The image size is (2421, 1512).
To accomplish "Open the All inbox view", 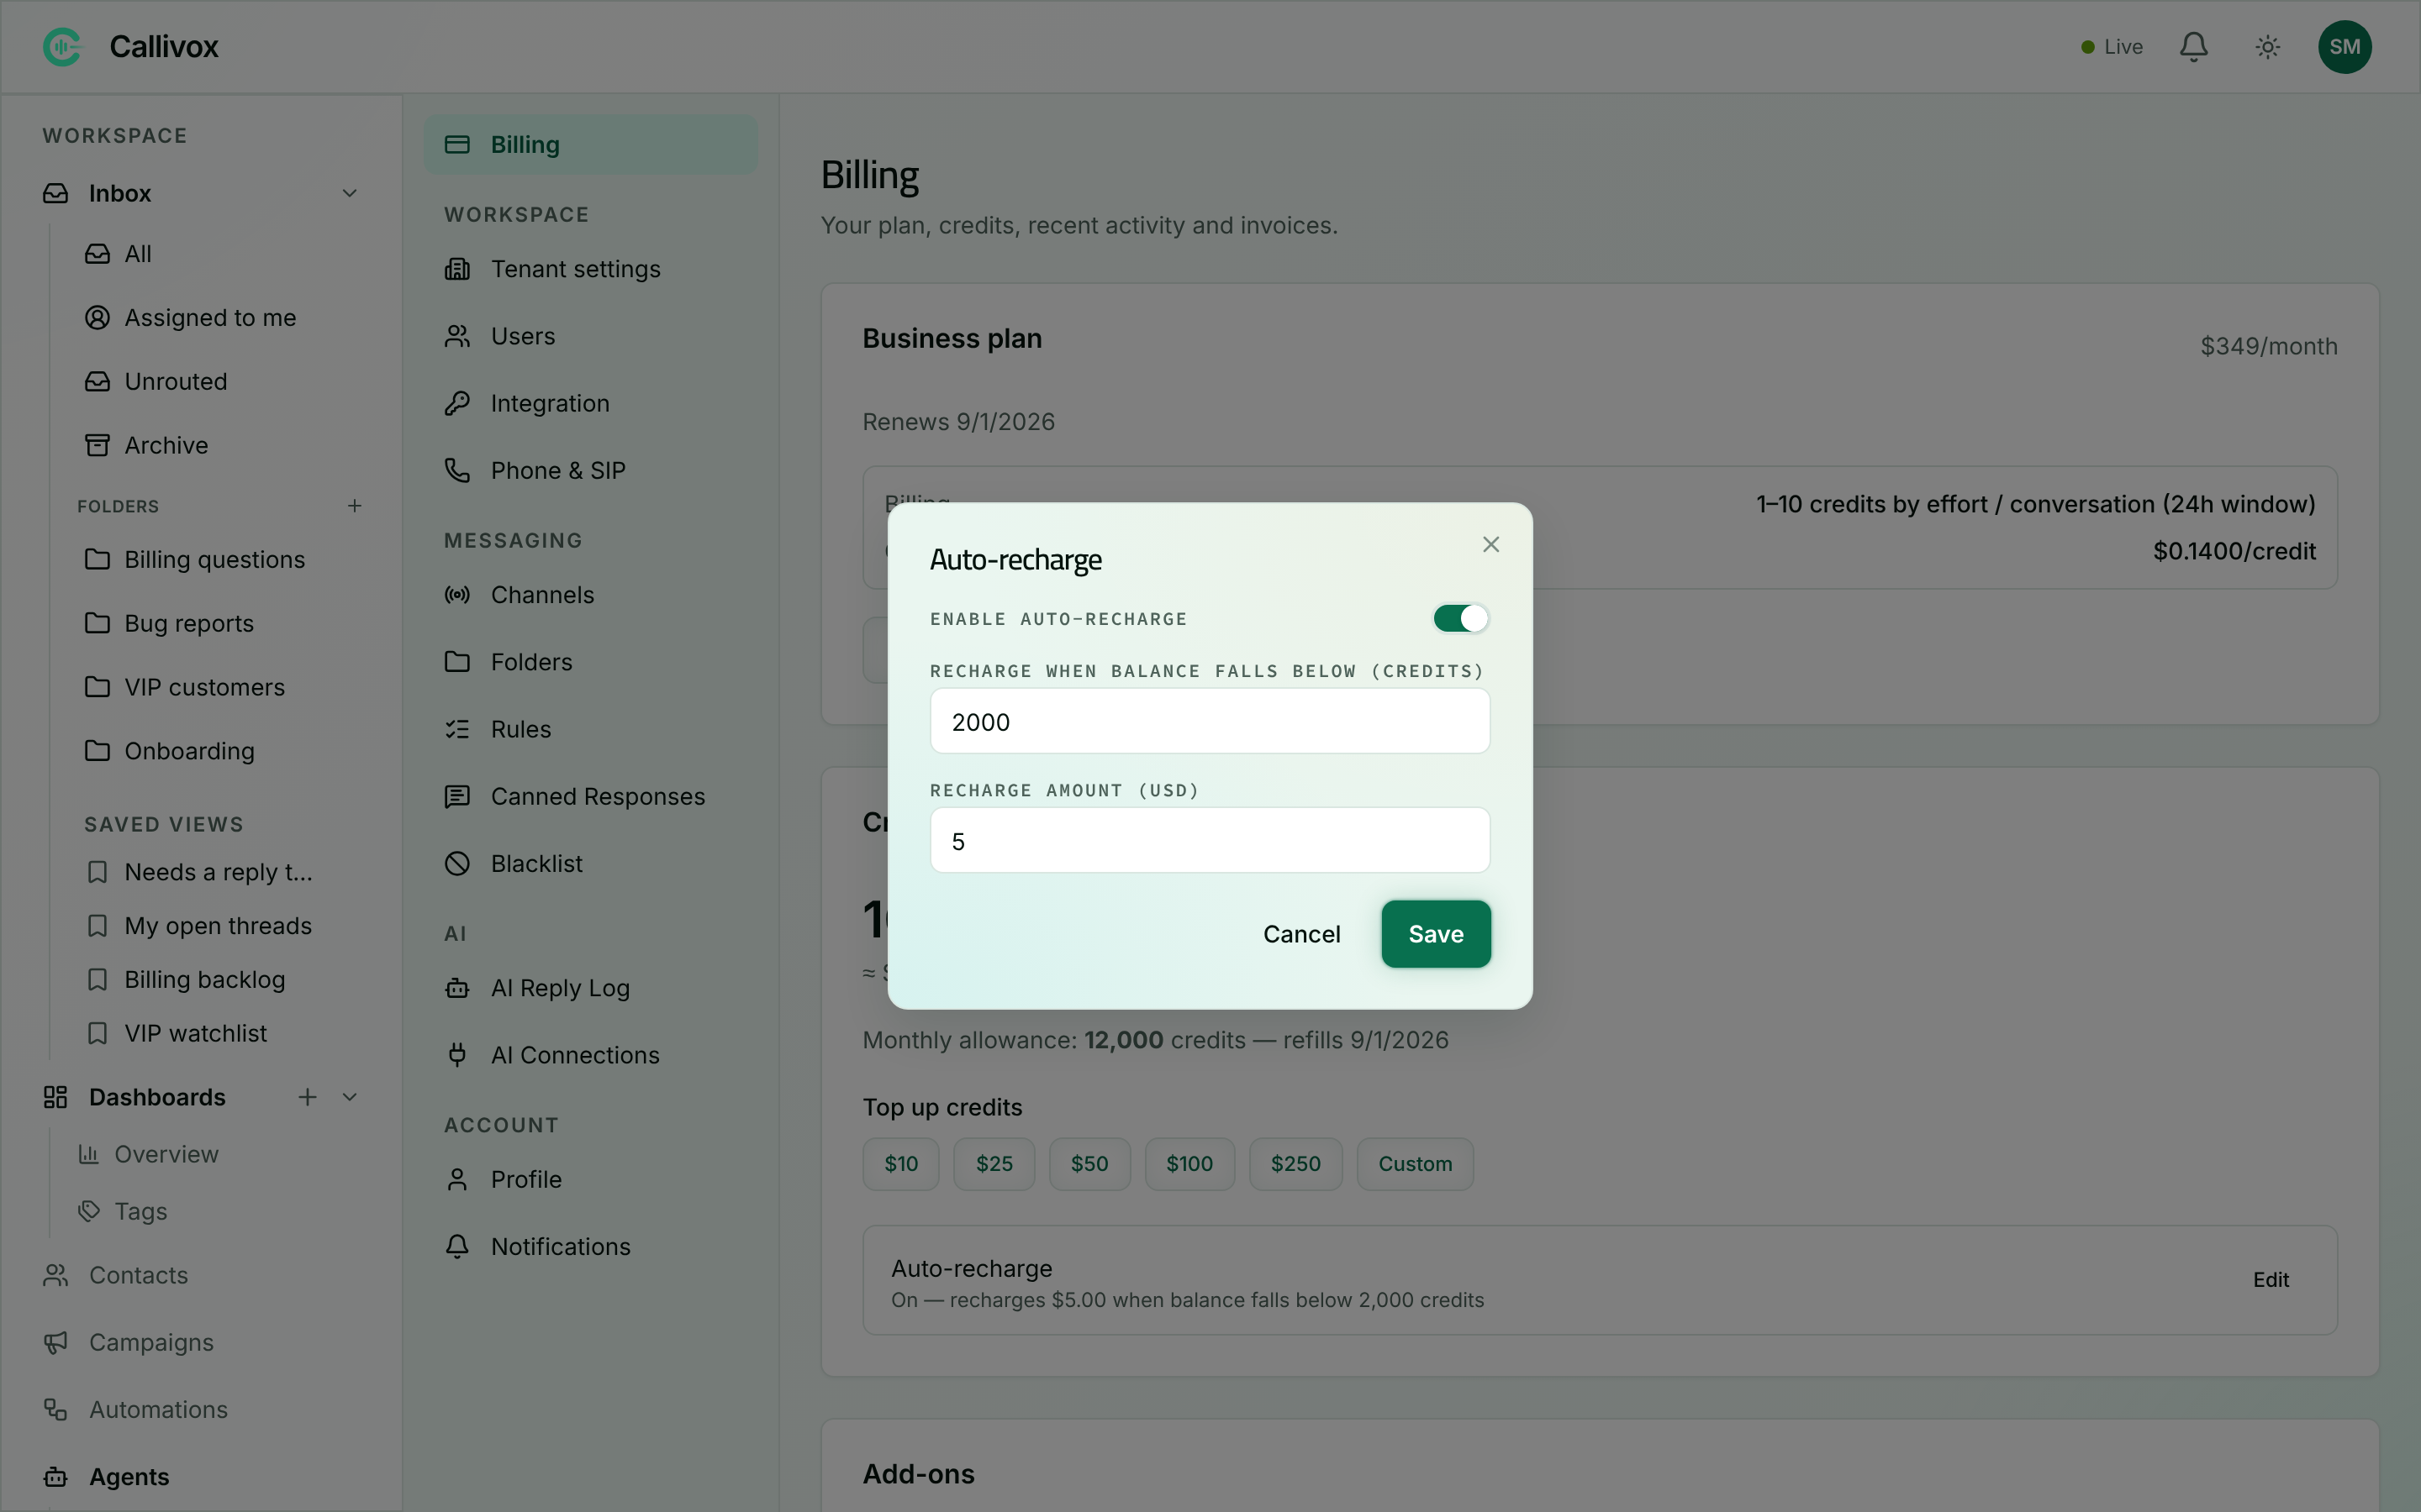I will click(220, 254).
